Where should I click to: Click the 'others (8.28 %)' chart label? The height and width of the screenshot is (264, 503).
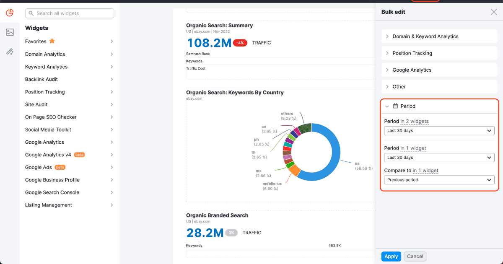(288, 116)
